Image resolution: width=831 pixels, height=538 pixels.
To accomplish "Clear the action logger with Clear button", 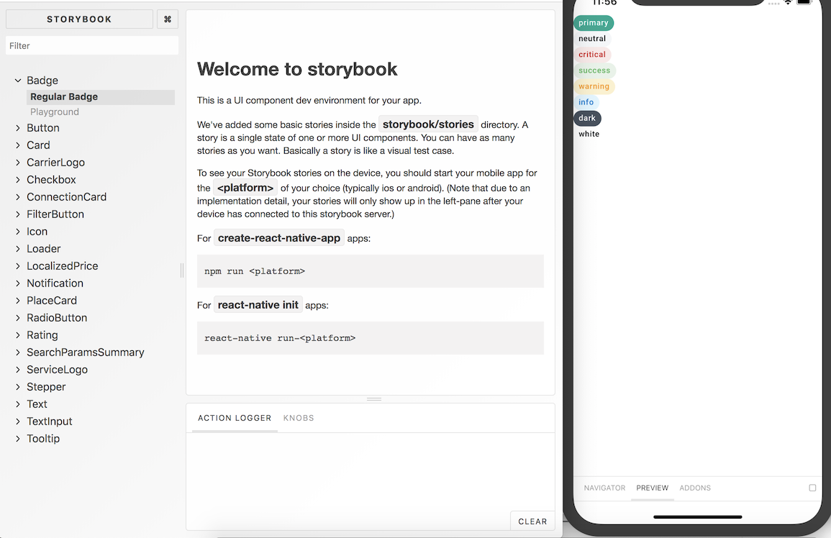I will 532,521.
